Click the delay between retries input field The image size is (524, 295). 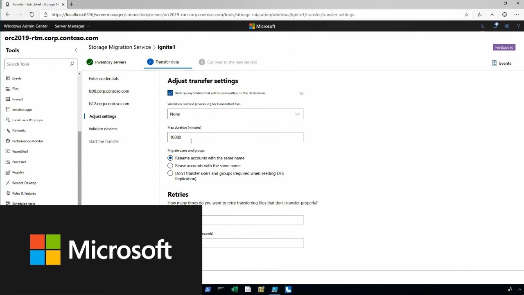(253, 243)
